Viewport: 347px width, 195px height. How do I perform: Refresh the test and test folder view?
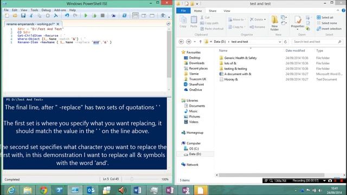click(x=286, y=42)
